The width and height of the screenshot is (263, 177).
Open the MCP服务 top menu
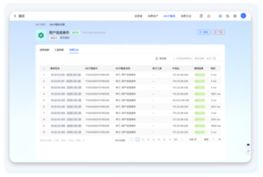(x=169, y=16)
